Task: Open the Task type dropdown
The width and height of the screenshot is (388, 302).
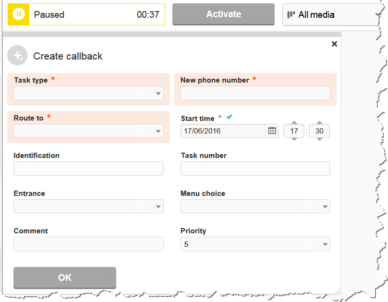Action: tap(88, 93)
